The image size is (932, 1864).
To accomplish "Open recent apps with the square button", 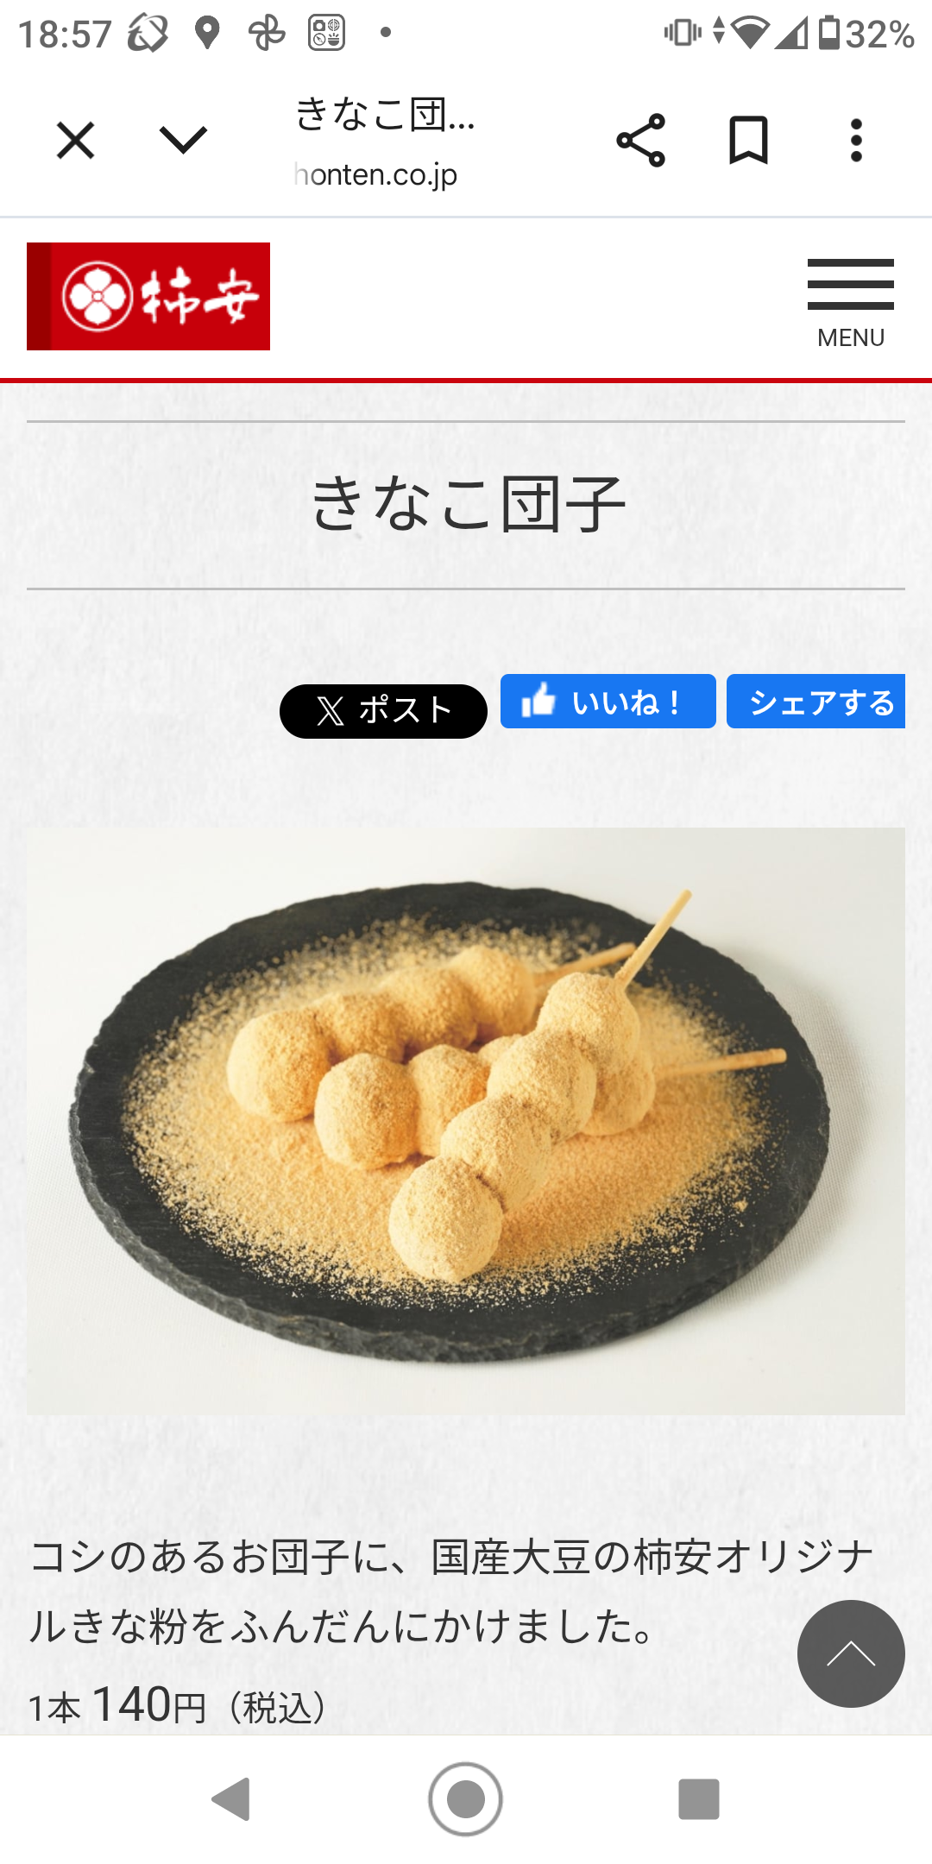I will click(x=699, y=1799).
